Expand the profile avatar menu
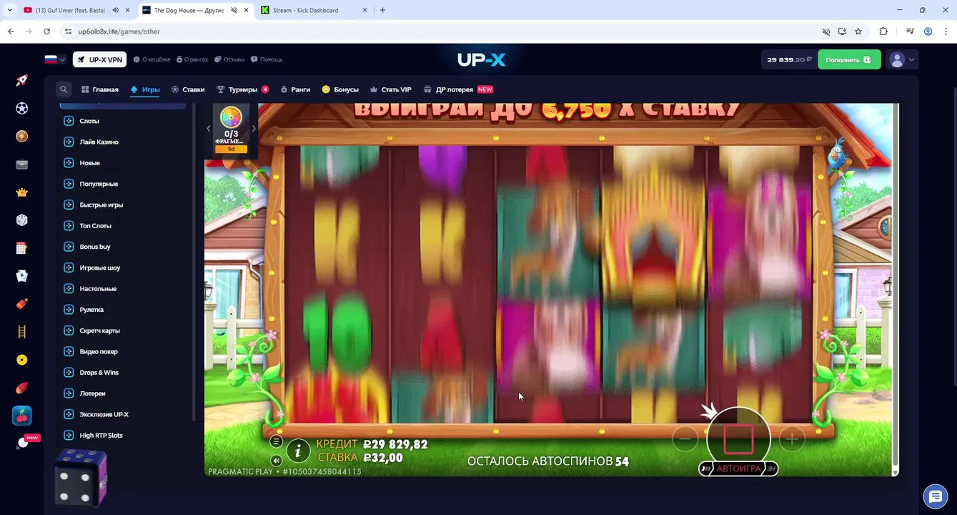 coord(902,59)
